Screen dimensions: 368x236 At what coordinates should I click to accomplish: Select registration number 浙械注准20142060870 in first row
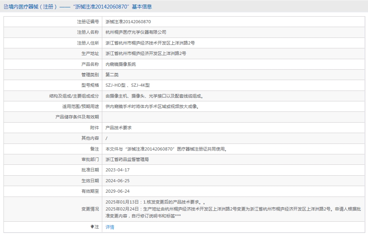pyautogui.click(x=128, y=22)
